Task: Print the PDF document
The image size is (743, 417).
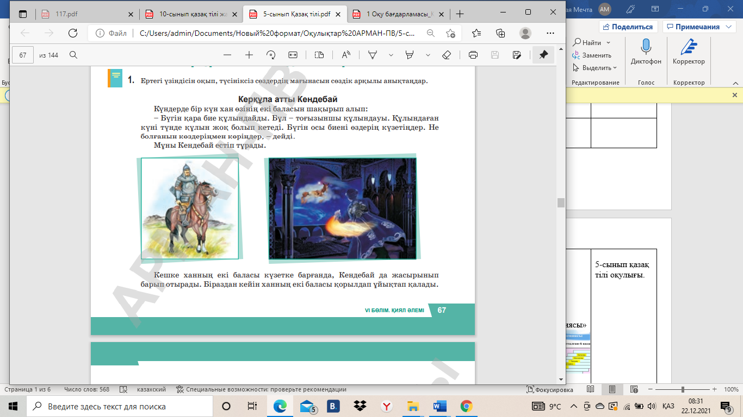Action: pyautogui.click(x=473, y=55)
